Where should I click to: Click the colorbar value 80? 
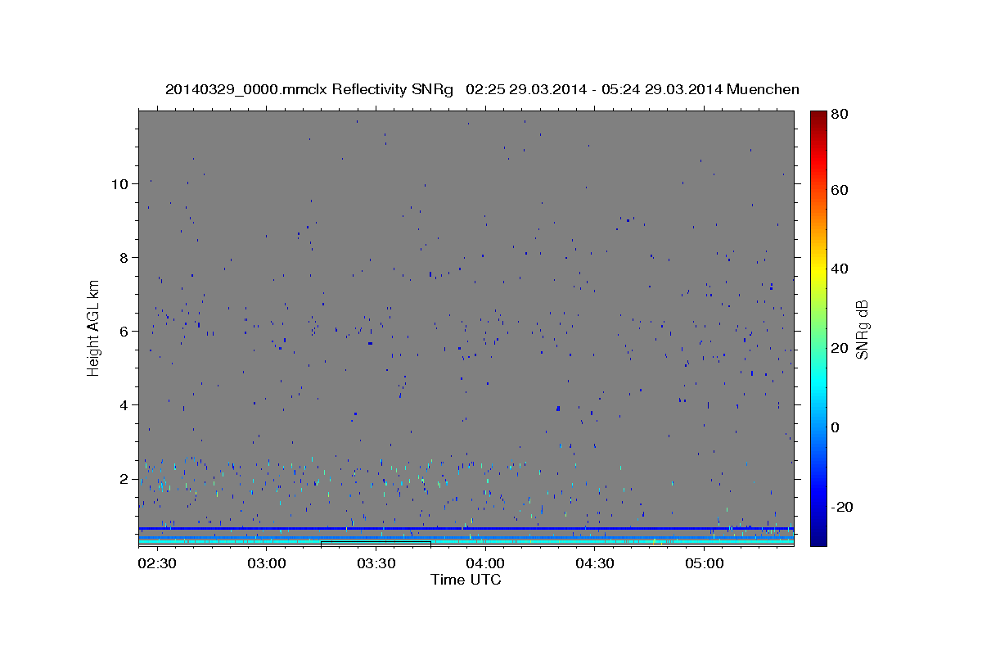(x=838, y=115)
